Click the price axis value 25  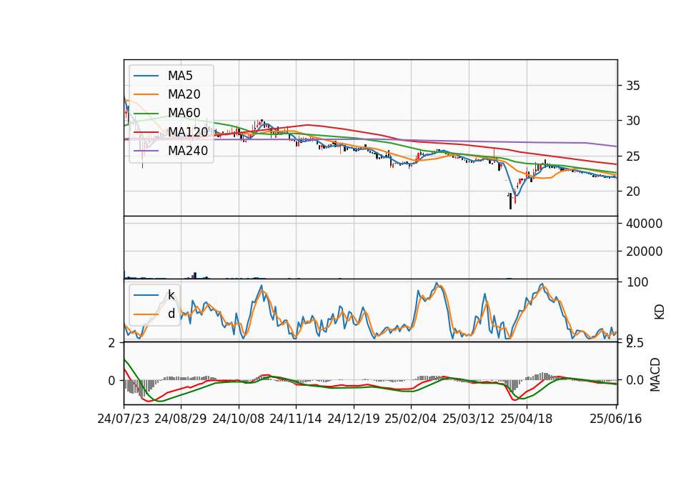pos(633,156)
